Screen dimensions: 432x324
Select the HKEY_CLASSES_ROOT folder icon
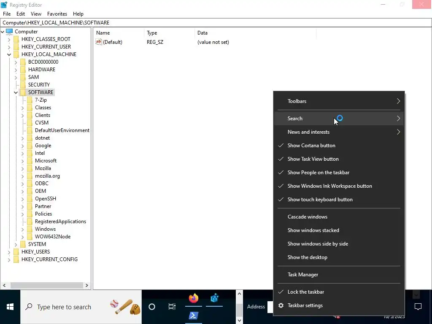coord(16,39)
